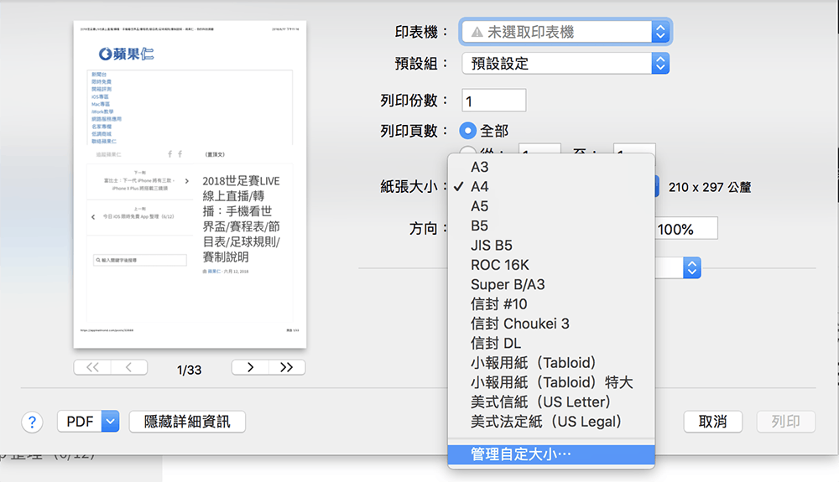839x482 pixels.
Task: Select 小報用紙 (Tabloid) 特大 option
Action: click(x=551, y=382)
